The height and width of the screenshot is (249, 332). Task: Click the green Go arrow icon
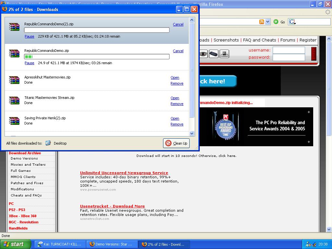point(276,22)
